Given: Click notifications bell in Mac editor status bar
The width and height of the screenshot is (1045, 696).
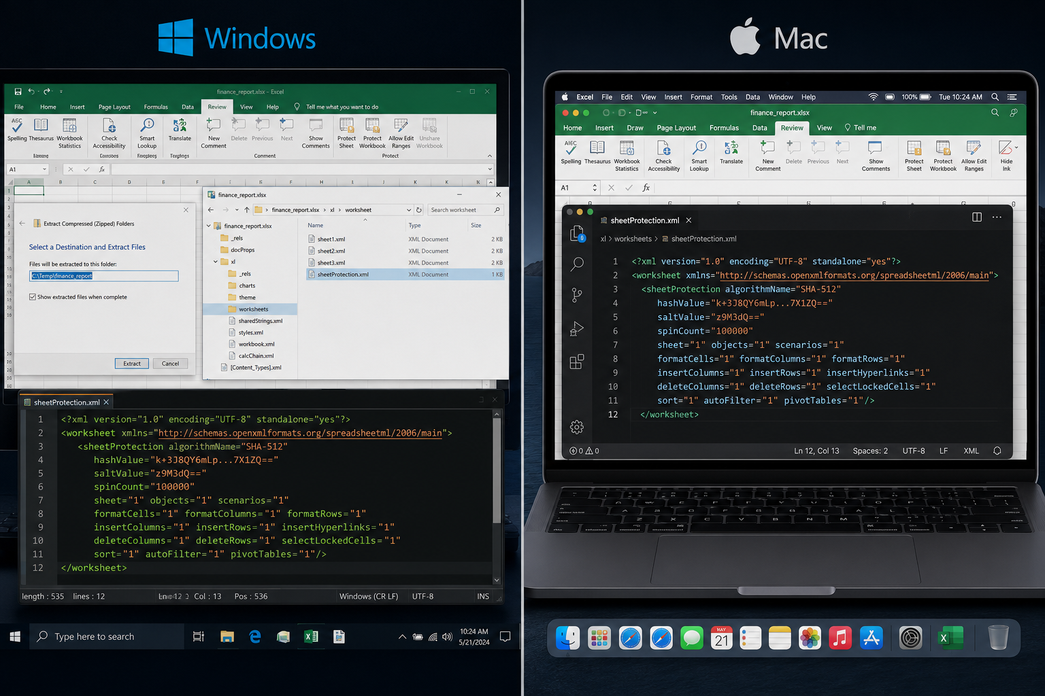Looking at the screenshot, I should [x=997, y=451].
